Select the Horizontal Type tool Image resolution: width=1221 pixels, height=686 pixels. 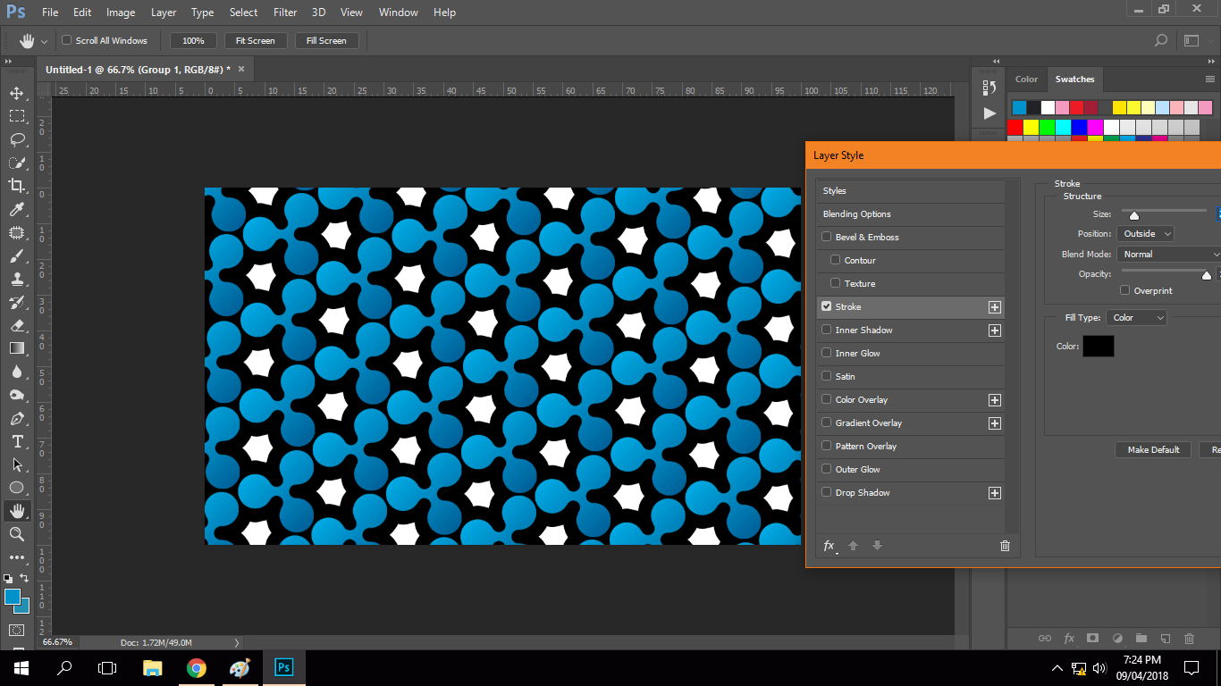pyautogui.click(x=17, y=441)
